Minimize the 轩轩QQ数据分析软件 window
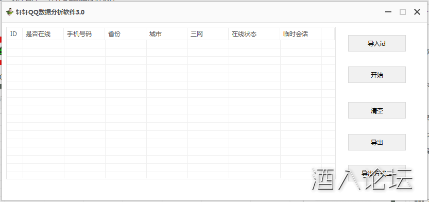The image size is (429, 202). 388,12
